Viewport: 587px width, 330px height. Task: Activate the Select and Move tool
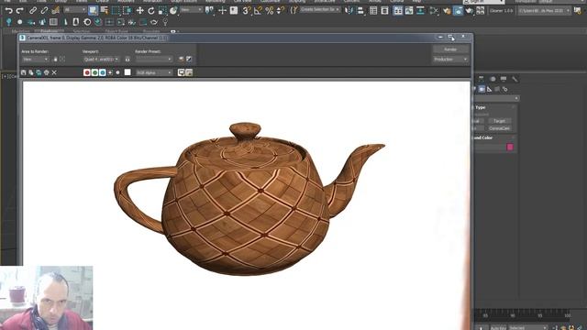(x=140, y=10)
